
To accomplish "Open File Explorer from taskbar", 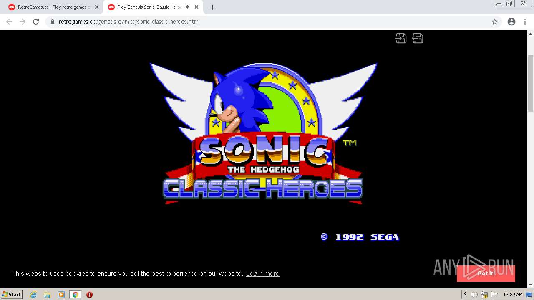I will pos(47,295).
